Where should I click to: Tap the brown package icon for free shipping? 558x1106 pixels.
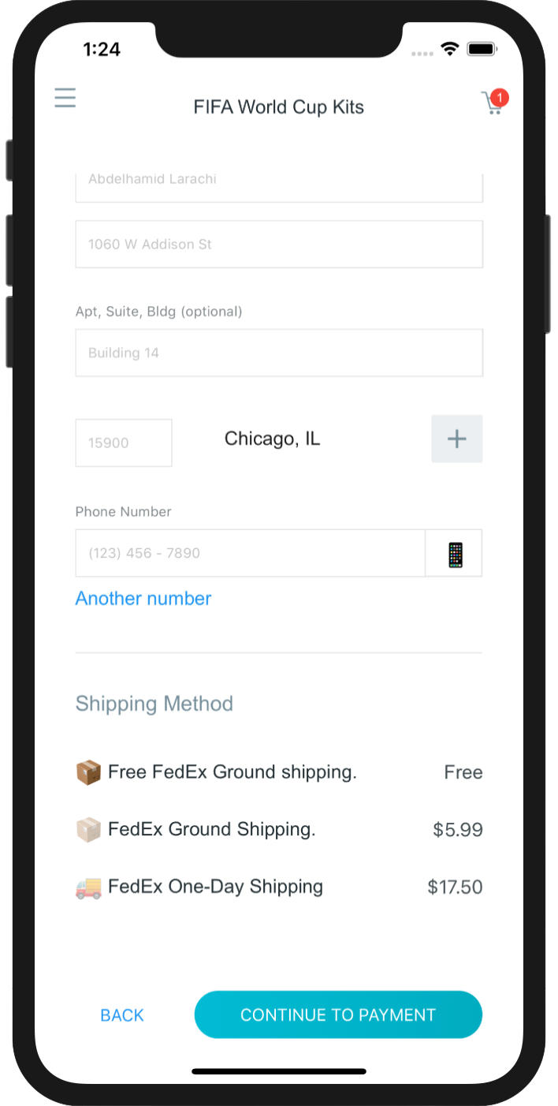pyautogui.click(x=88, y=772)
